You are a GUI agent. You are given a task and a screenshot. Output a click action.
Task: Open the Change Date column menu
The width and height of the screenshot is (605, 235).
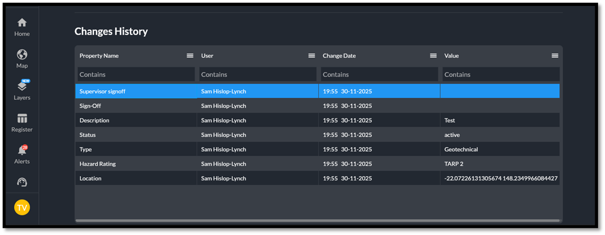click(433, 56)
